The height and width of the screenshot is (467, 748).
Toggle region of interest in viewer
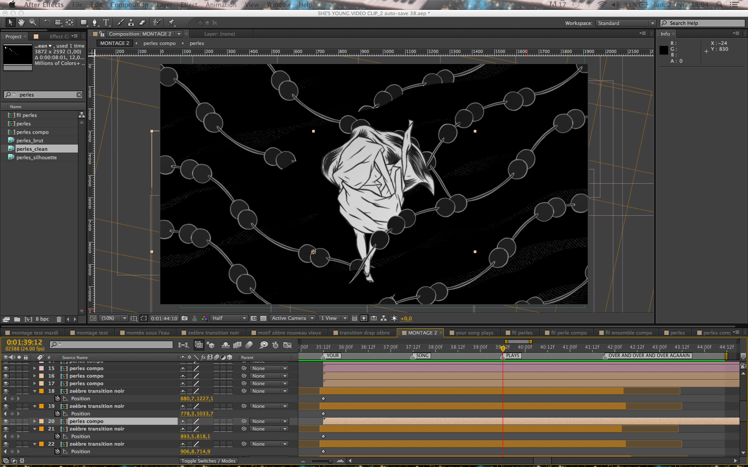click(x=254, y=318)
